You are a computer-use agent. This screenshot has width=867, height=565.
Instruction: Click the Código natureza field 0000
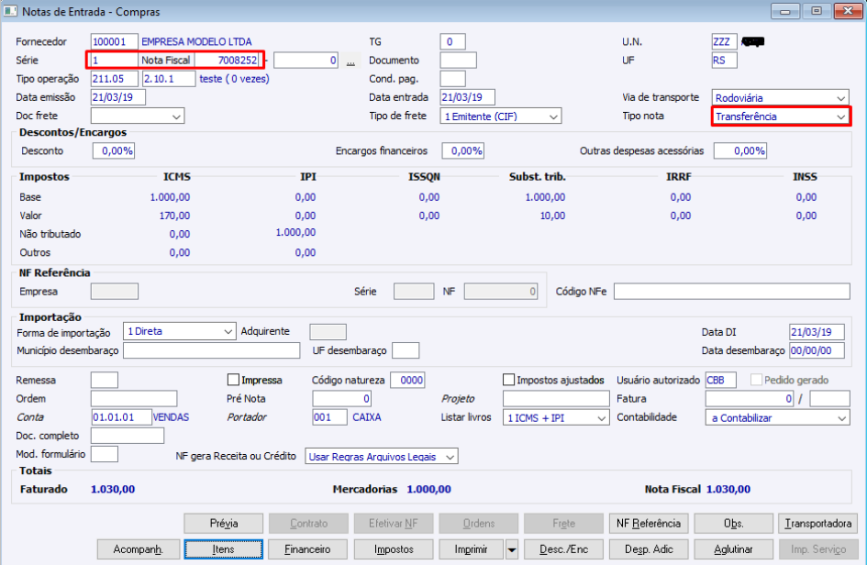point(407,381)
